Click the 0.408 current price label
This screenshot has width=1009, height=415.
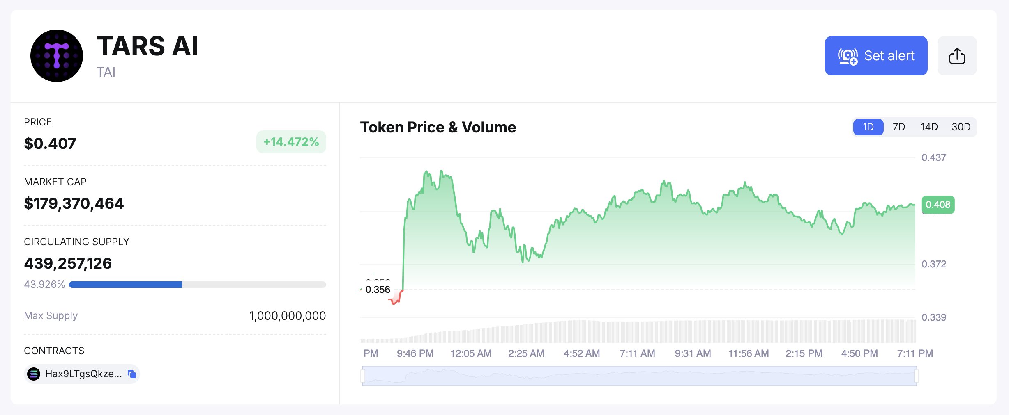[938, 205]
